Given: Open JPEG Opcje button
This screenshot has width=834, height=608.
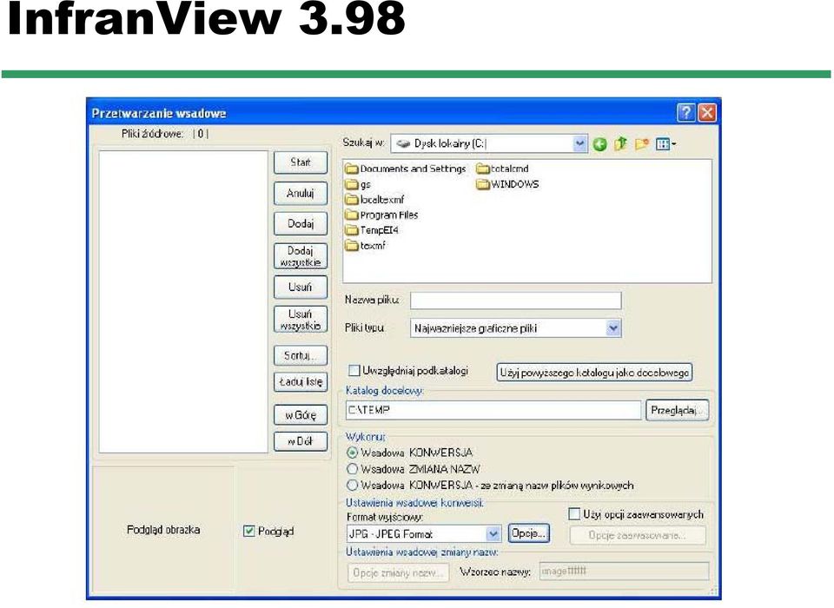Looking at the screenshot, I should pyautogui.click(x=529, y=533).
